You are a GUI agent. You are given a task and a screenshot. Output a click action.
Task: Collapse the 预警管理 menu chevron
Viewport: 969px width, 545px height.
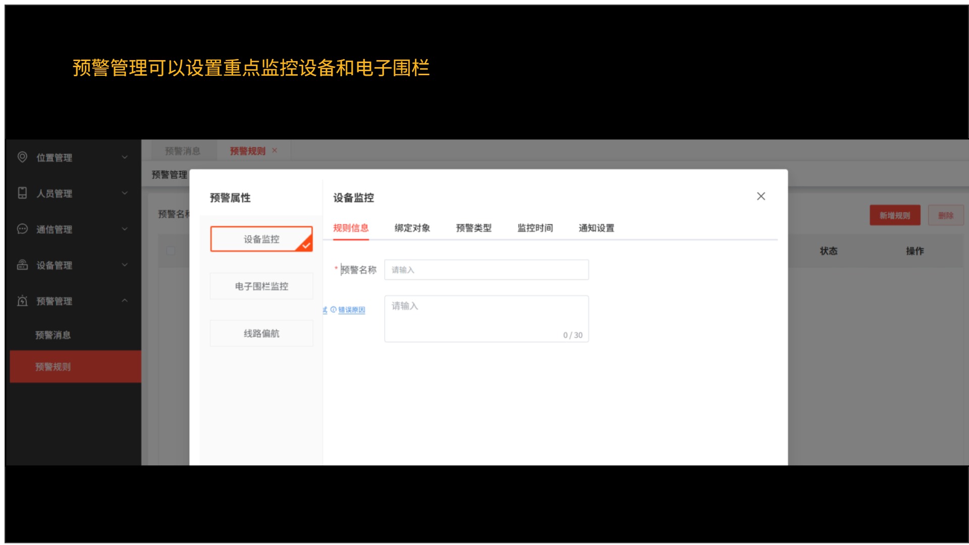click(x=125, y=301)
